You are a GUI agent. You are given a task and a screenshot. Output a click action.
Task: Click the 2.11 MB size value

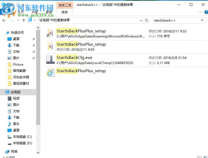click(x=163, y=63)
